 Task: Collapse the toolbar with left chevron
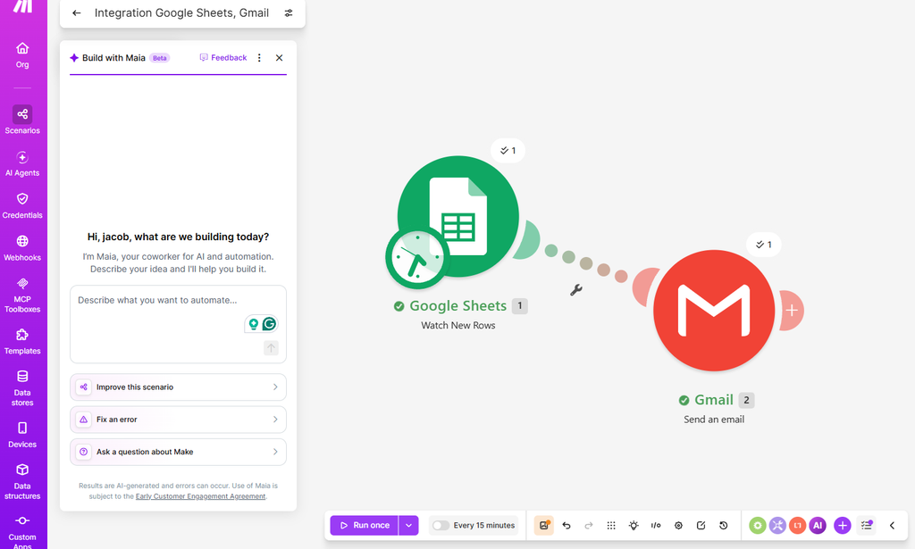pos(892,525)
